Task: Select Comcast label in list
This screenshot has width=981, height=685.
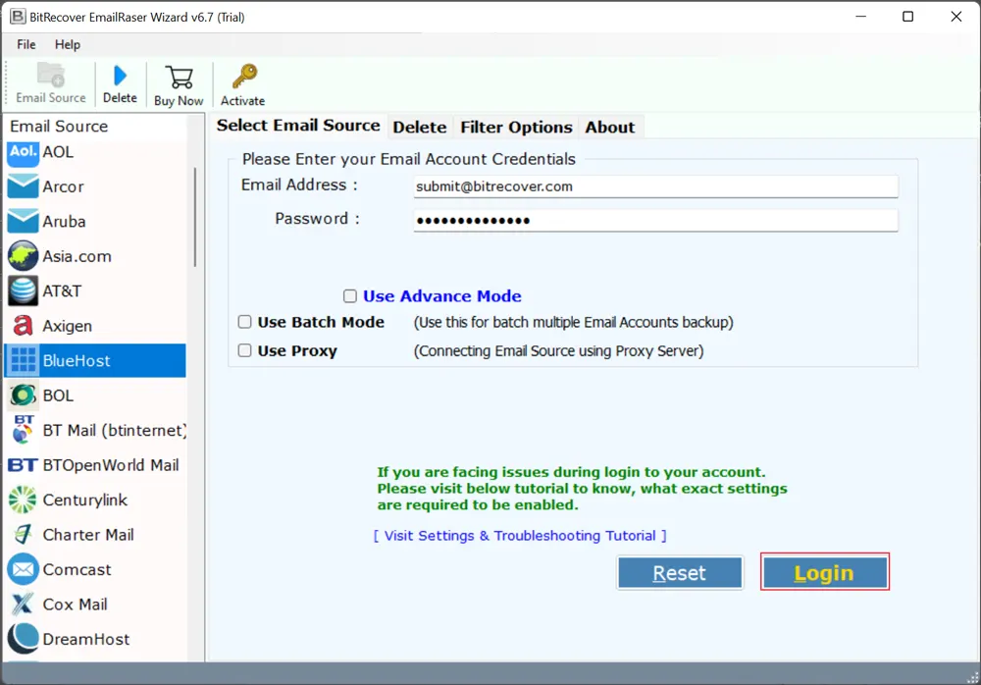Action: coord(77,569)
